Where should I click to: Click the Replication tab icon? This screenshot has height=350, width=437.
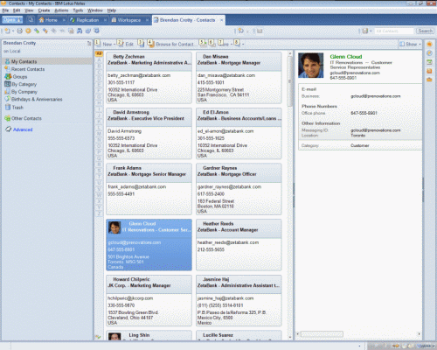tap(73, 20)
